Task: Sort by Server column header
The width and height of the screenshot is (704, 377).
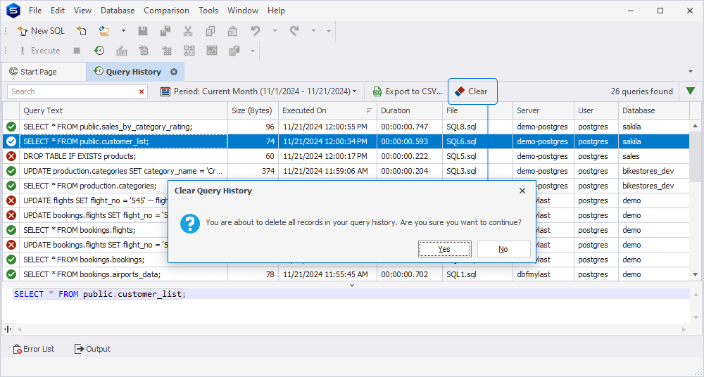Action: point(543,110)
